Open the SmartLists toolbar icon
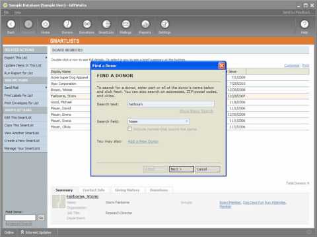The width and height of the screenshot is (317, 237). [x=106, y=24]
